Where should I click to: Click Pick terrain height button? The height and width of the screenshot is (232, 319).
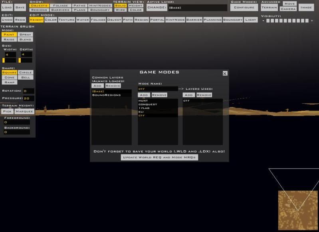click(x=7, y=111)
